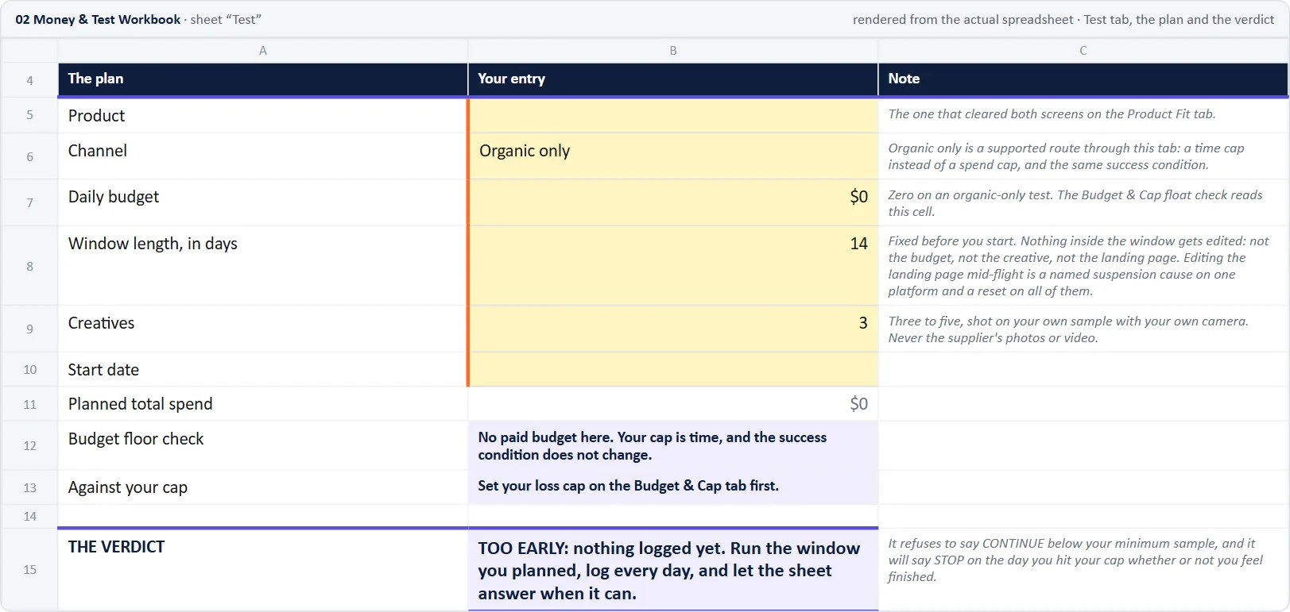Click the note about the Product Fit tab

(x=1052, y=114)
